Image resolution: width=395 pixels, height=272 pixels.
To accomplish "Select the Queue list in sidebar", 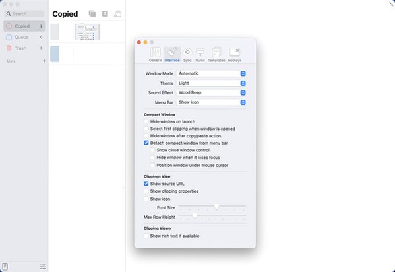I will pos(24,37).
